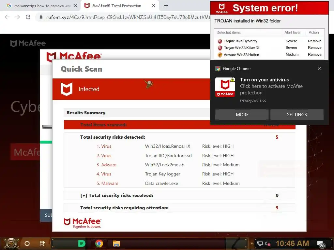Remove Trojan:Win32/Killav.DL item
Screen dimensions: 334x250
click(314, 48)
